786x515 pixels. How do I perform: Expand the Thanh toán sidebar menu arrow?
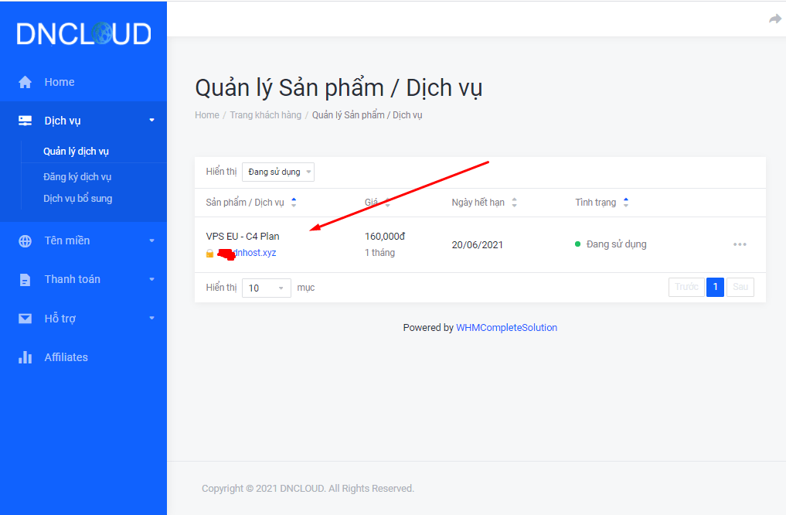(x=151, y=279)
